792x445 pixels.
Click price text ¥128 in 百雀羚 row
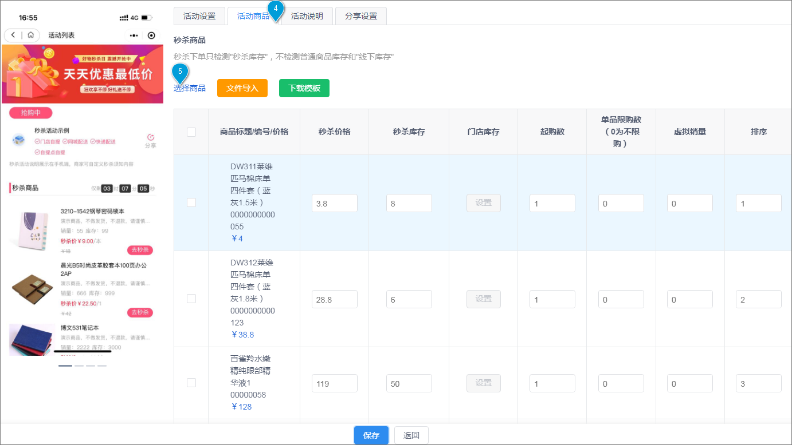(241, 407)
